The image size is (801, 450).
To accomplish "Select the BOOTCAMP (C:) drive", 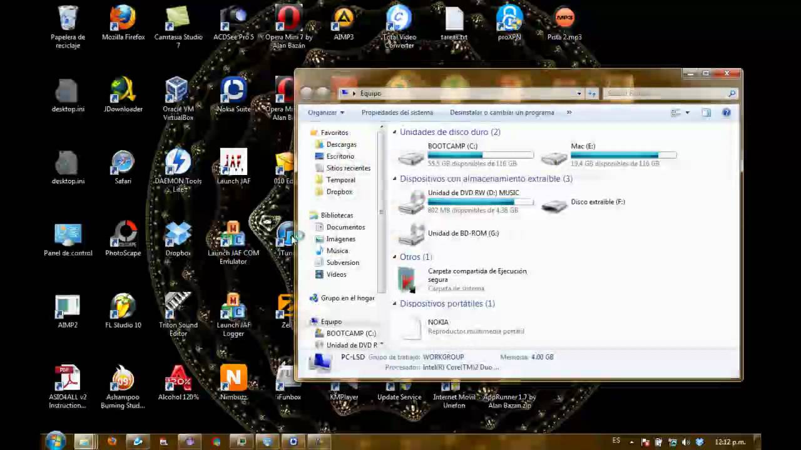I will coord(466,154).
